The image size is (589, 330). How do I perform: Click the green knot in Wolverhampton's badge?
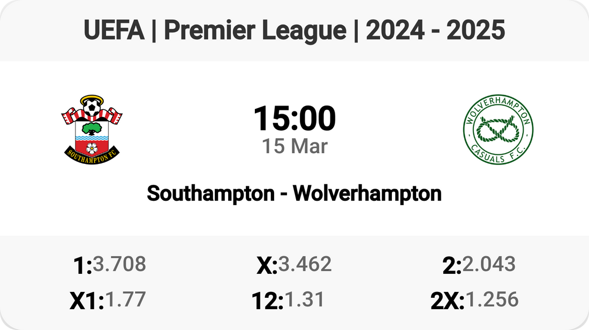[x=498, y=130]
